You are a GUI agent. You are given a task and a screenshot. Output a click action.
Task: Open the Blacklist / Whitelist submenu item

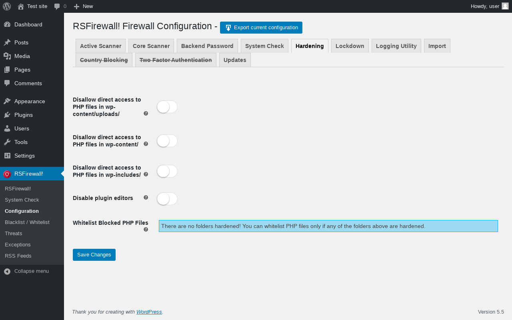point(27,222)
